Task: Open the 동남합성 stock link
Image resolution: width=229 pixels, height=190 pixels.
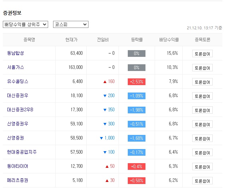Action: click(16, 53)
